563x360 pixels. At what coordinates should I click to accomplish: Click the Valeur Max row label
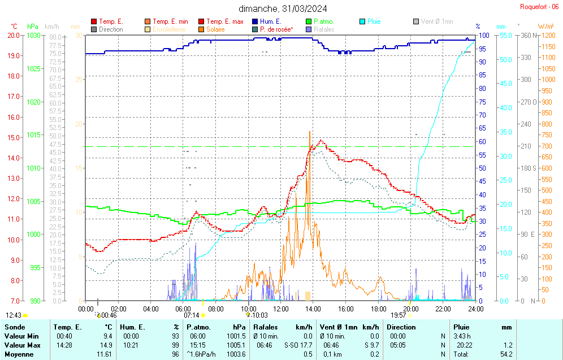(x=22, y=345)
